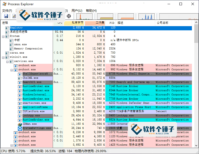Viewport: 199px width, 154px height.
Task: Select the IDMan.exe row
Action: [x=96, y=124]
